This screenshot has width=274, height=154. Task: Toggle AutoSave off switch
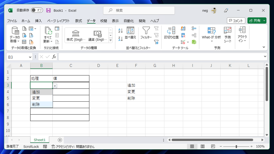[37, 10]
